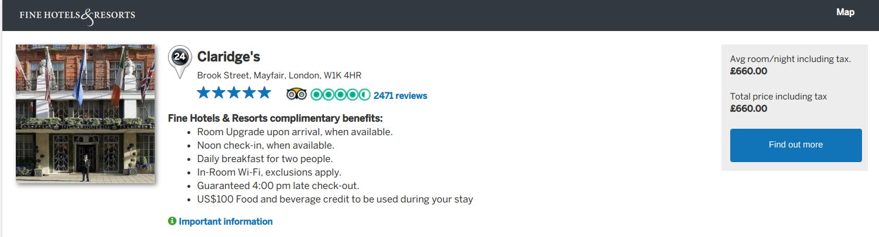
Task: Click the map pin numbered 24
Action: (x=180, y=57)
